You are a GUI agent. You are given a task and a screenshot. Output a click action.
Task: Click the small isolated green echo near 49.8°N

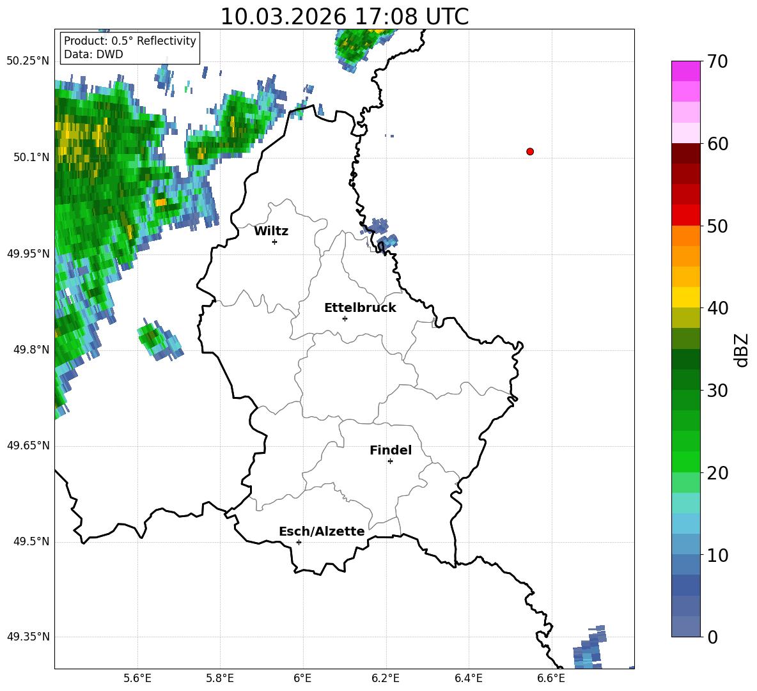click(x=160, y=339)
